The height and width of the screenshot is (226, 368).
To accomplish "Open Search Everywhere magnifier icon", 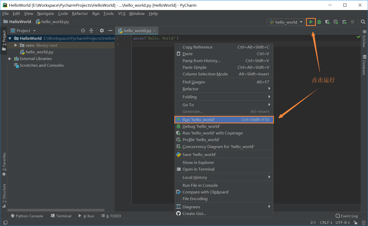I will pos(363,22).
